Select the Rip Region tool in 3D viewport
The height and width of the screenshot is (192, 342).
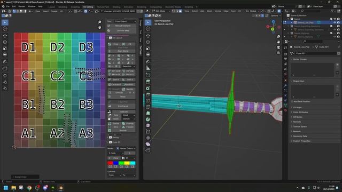[x=148, y=150]
